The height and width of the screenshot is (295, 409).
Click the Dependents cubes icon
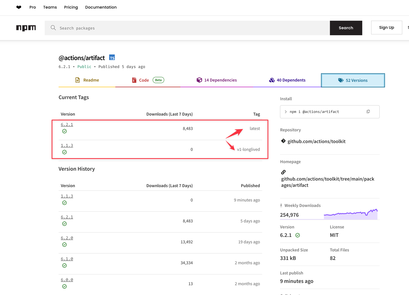272,80
